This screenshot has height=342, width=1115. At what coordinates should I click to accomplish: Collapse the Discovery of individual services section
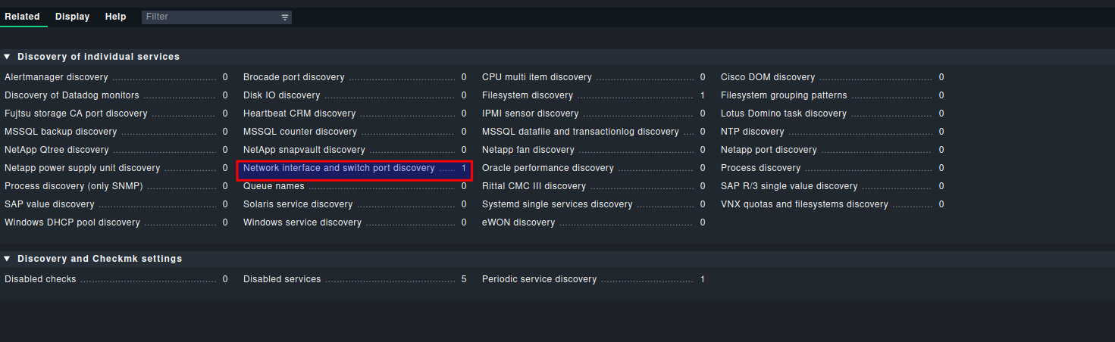pyautogui.click(x=8, y=57)
